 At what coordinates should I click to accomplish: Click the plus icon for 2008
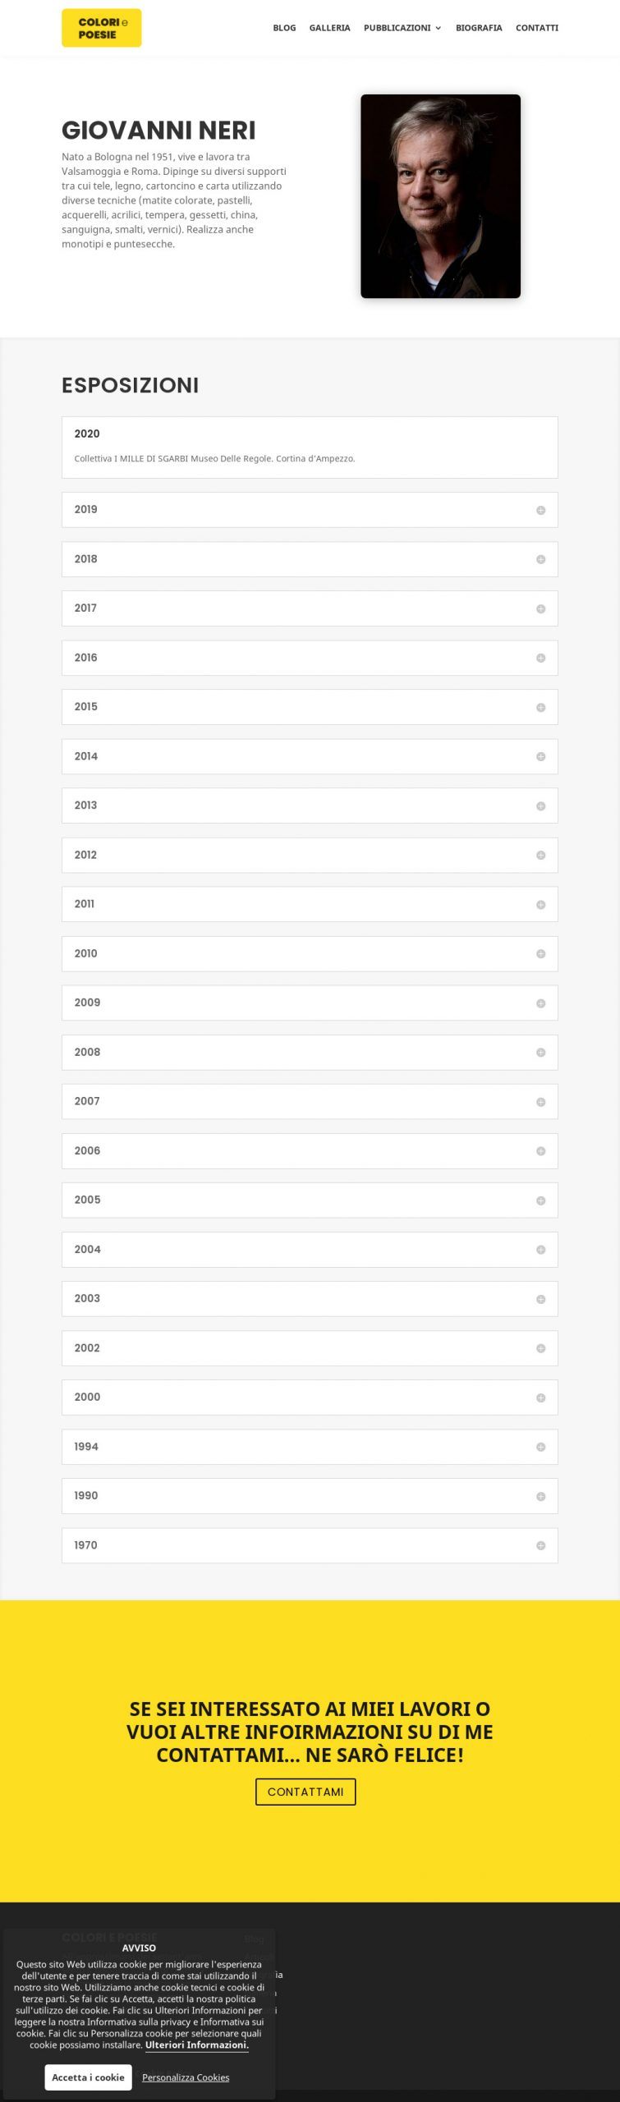point(540,1052)
